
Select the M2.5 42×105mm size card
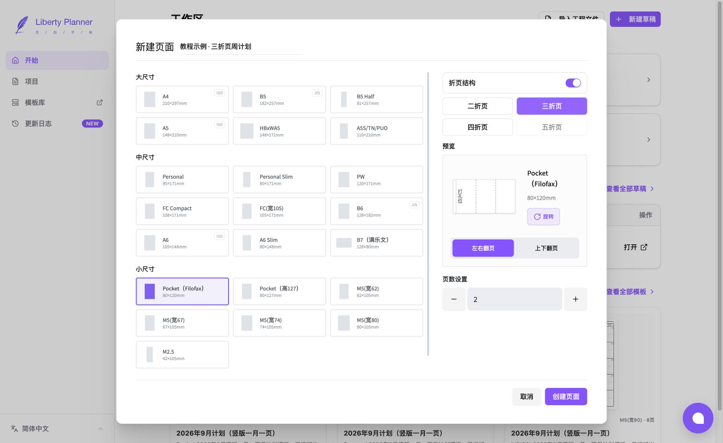click(x=182, y=354)
